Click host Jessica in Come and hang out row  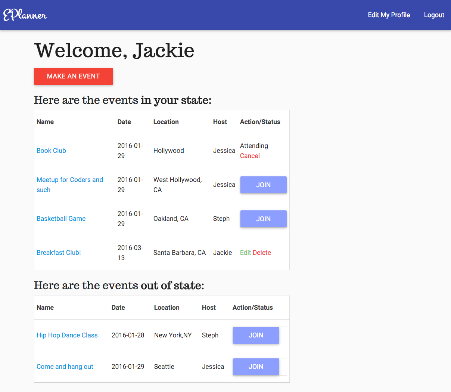tap(213, 367)
